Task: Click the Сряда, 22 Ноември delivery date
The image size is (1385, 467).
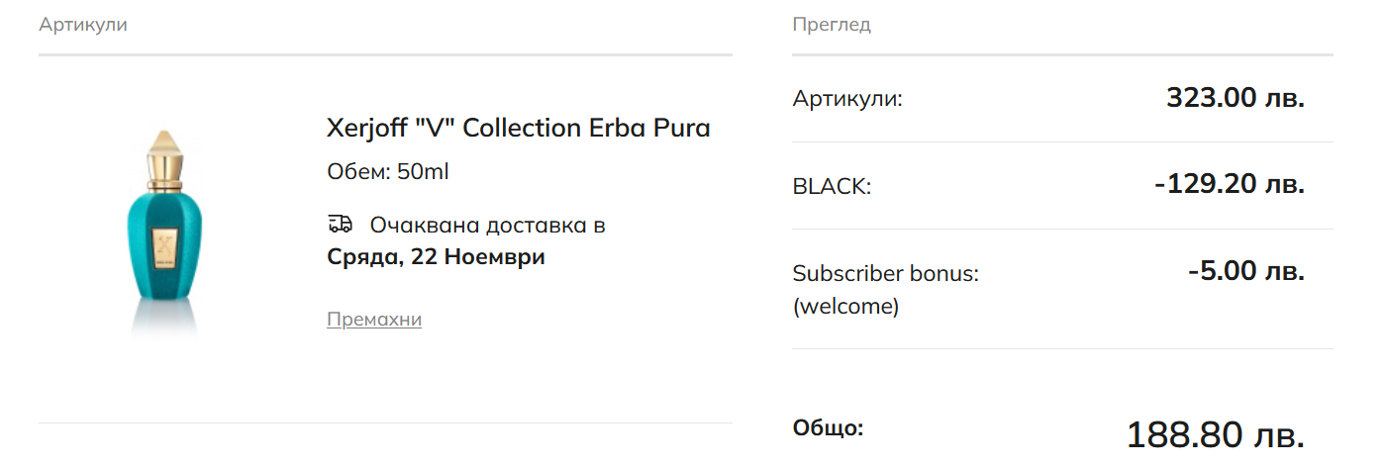Action: tap(436, 257)
